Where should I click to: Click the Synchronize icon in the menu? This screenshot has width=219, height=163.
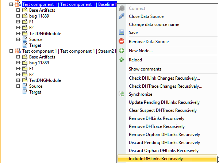point(122,94)
